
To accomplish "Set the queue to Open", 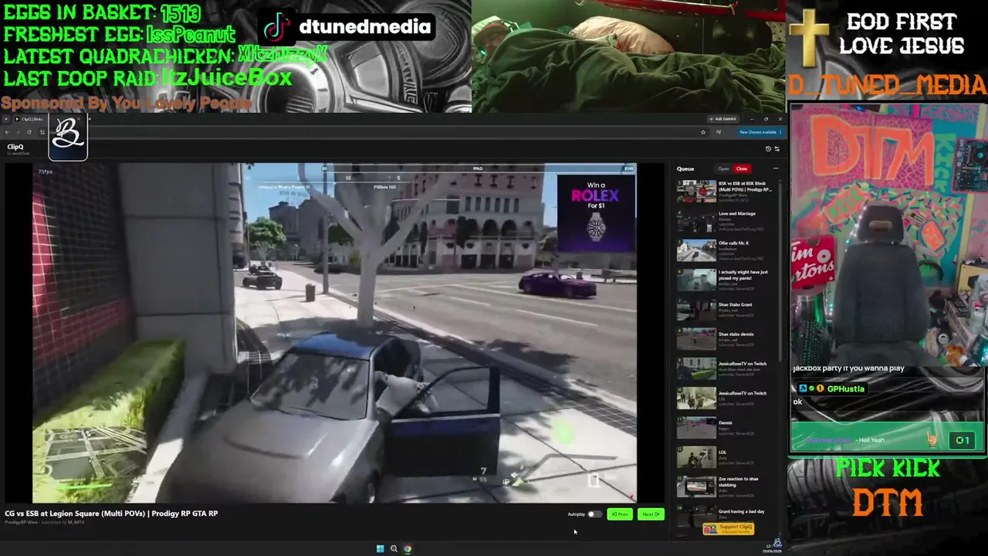I will pyautogui.click(x=723, y=168).
